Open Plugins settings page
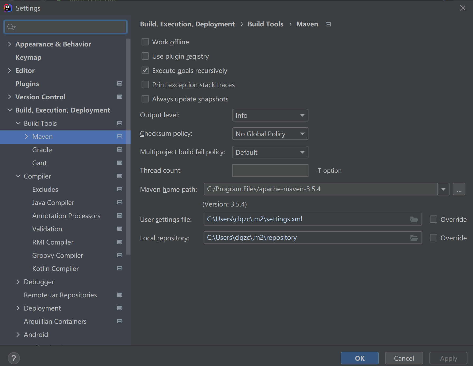This screenshot has height=366, width=473. pyautogui.click(x=27, y=84)
